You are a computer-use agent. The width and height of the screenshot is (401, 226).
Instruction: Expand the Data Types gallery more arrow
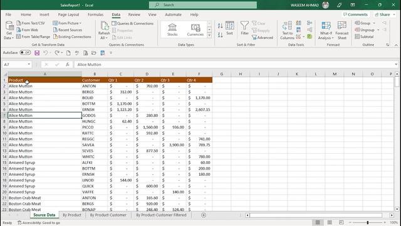(209, 36)
